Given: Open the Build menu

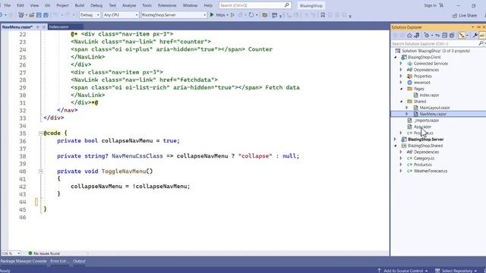Looking at the screenshot, I should (79, 5).
